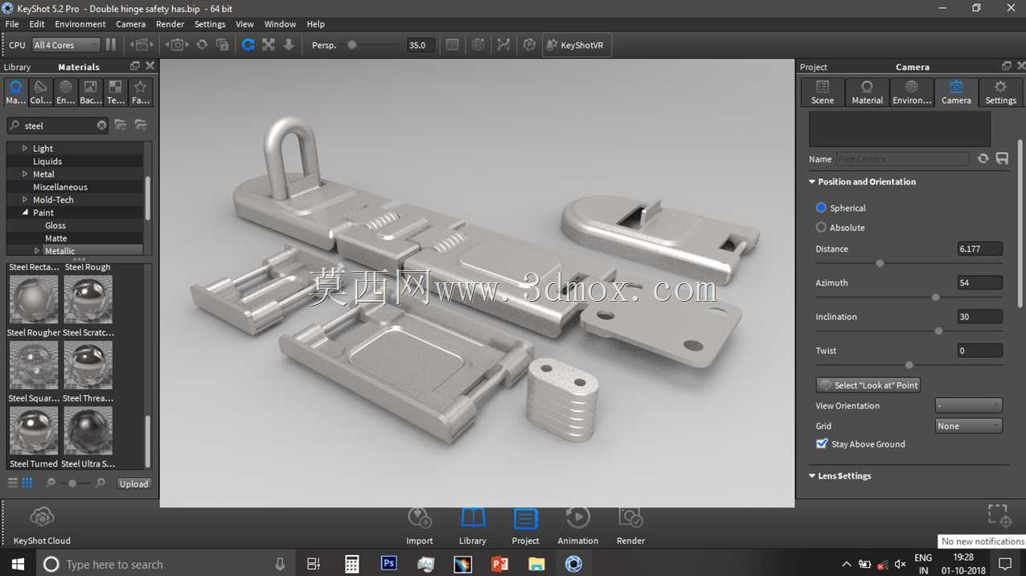1026x576 pixels.
Task: Click the Import button in bottom bar
Action: pyautogui.click(x=419, y=525)
